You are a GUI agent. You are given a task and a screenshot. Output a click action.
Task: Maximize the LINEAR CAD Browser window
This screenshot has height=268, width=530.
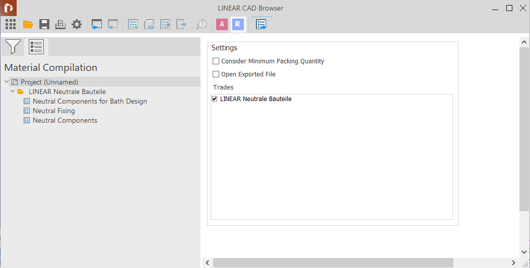tap(509, 8)
